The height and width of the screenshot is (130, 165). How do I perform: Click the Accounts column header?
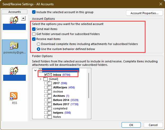14,12
